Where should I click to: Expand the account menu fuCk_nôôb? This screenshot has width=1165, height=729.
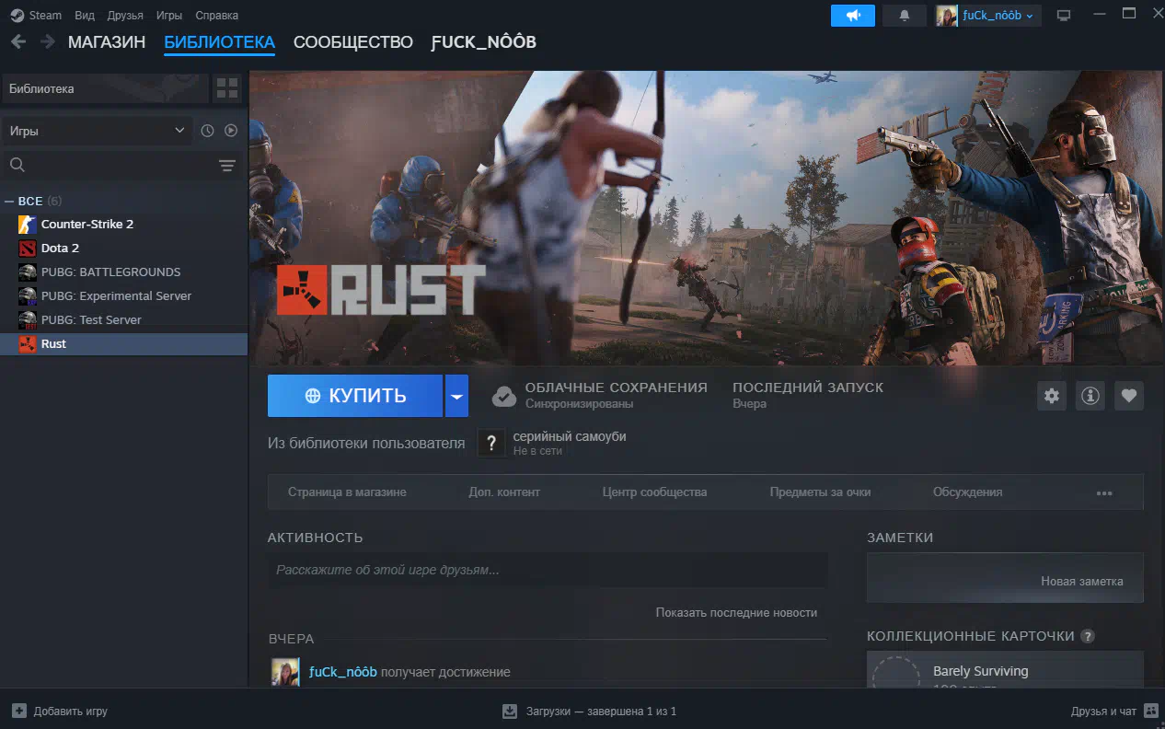998,16
